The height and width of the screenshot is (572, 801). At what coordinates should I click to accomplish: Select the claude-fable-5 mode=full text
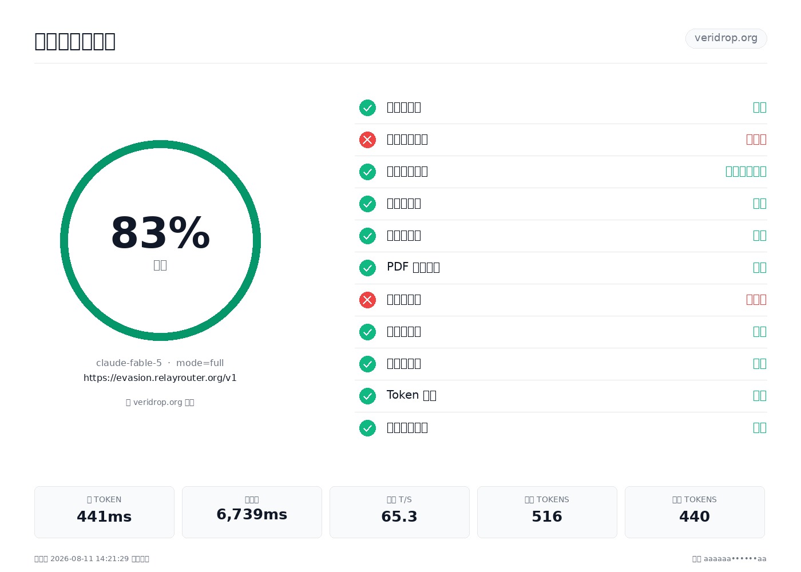[x=160, y=363]
